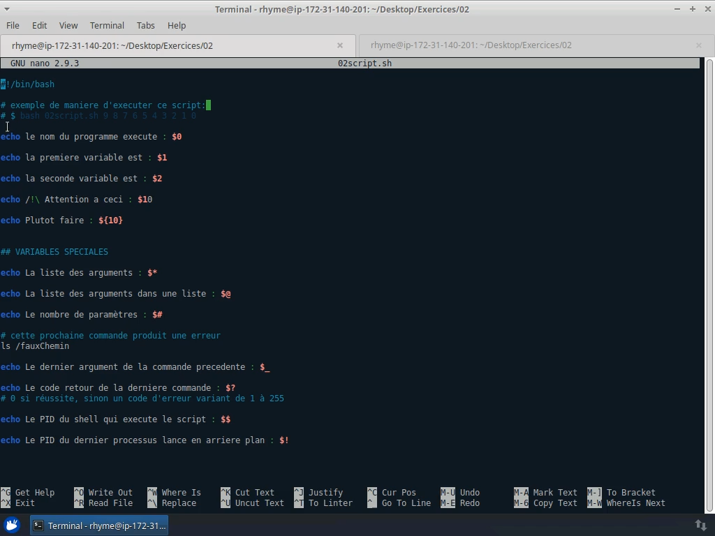Click the To Bracket shortcut label

pos(631,492)
